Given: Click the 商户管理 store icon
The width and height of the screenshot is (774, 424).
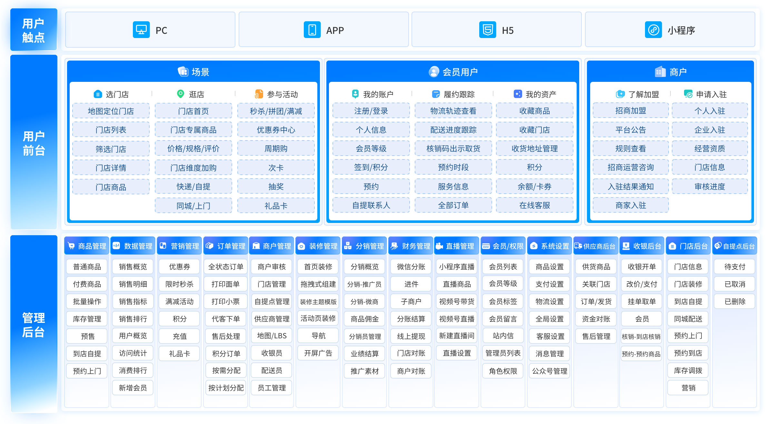Looking at the screenshot, I should (x=256, y=246).
